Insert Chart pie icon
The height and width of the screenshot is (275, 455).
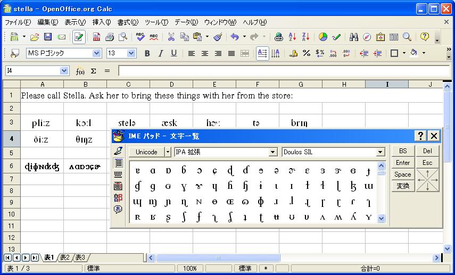tap(323, 37)
